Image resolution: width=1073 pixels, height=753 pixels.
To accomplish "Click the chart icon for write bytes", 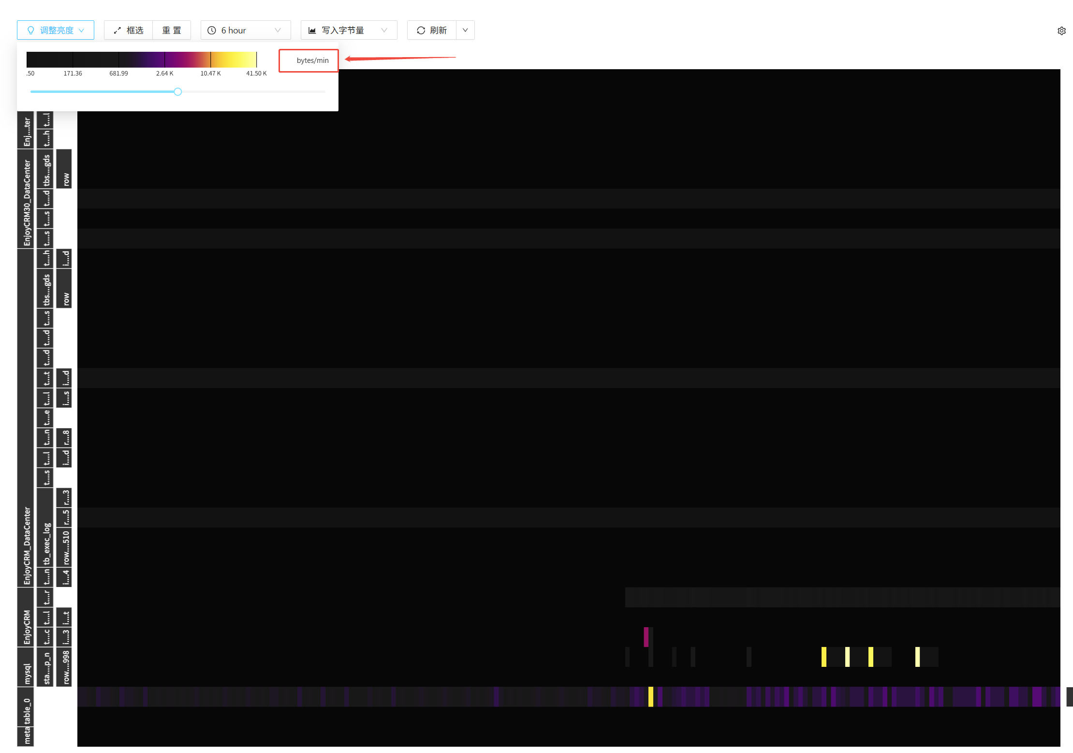I will tap(312, 30).
